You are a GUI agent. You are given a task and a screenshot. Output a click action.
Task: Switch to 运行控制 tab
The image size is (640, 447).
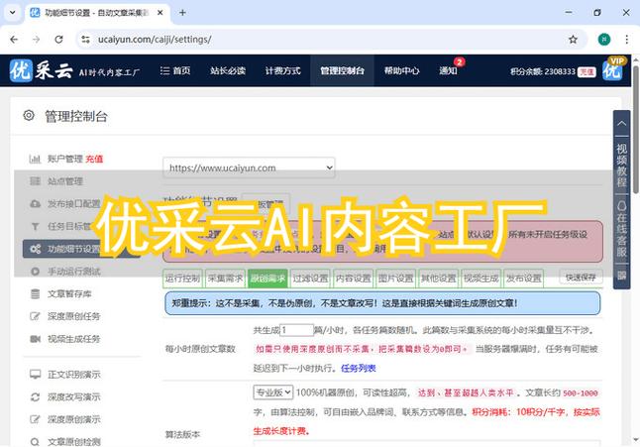(x=183, y=279)
